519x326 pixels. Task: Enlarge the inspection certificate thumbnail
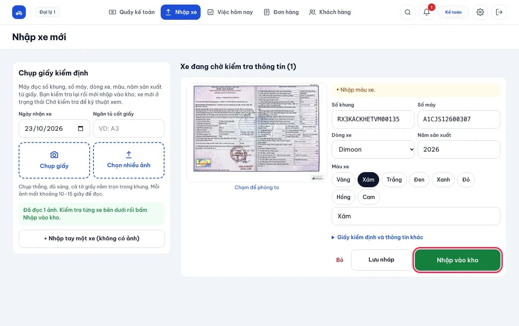(x=257, y=133)
